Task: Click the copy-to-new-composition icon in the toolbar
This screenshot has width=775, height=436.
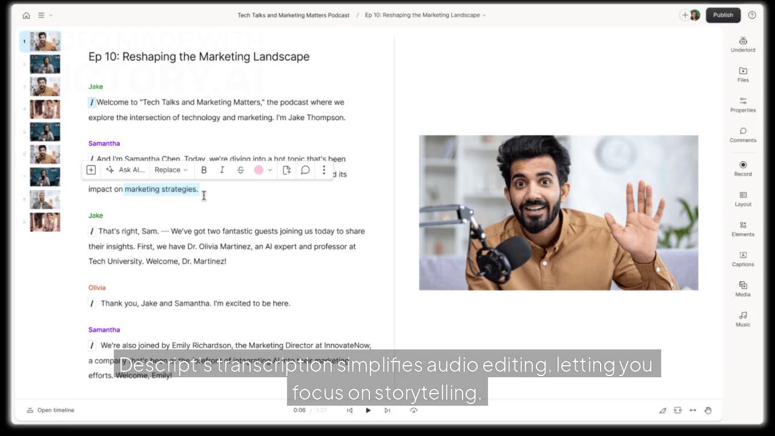Action: point(287,170)
